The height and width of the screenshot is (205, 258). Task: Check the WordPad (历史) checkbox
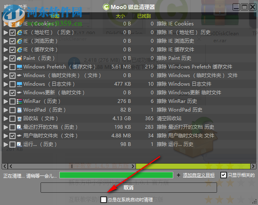(12, 110)
